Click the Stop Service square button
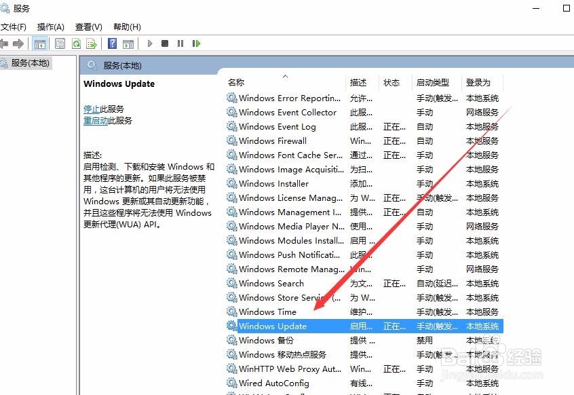Viewport: 574px width, 395px height. tap(165, 43)
